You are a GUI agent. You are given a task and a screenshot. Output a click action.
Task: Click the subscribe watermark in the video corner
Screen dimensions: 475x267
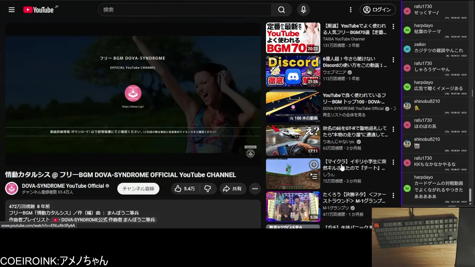250,152
